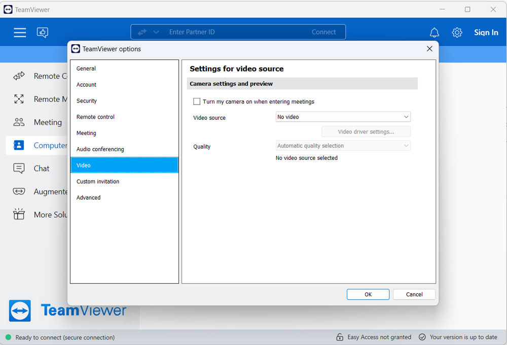Click the feedback thumbs-up icon

[43, 32]
